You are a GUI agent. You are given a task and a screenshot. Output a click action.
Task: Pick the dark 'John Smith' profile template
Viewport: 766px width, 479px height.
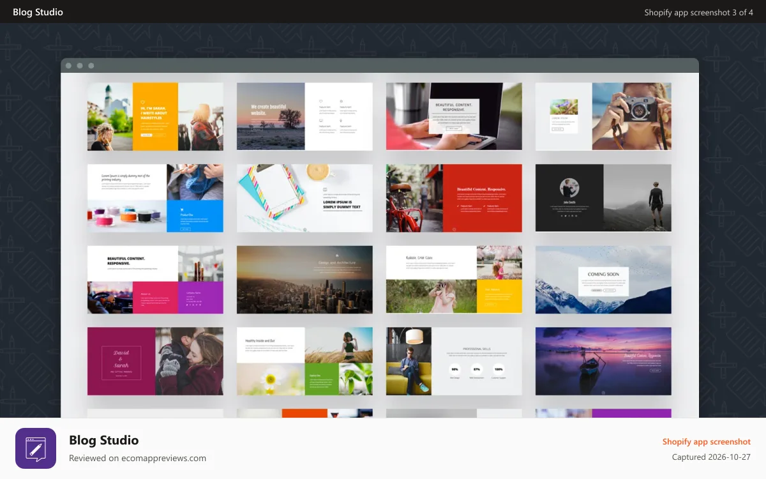[603, 198]
